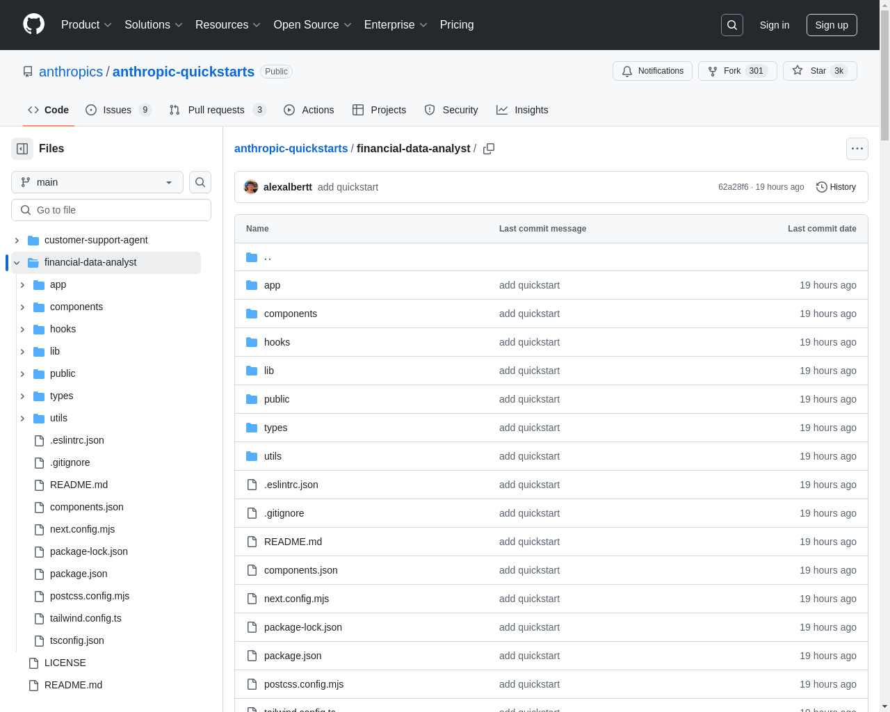Click folder icon of public row in table

252,399
